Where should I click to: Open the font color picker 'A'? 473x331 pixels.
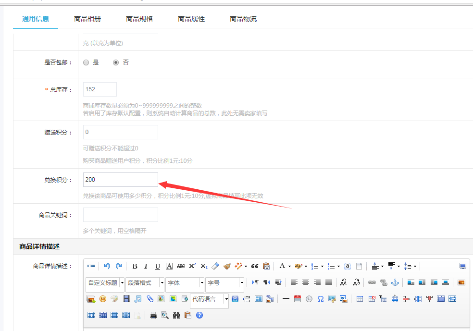(282, 266)
